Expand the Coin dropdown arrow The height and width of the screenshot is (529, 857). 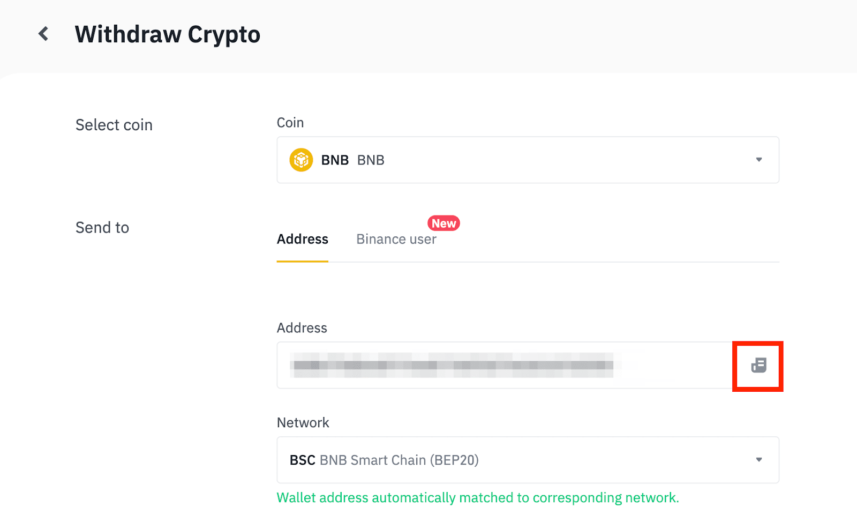[758, 160]
